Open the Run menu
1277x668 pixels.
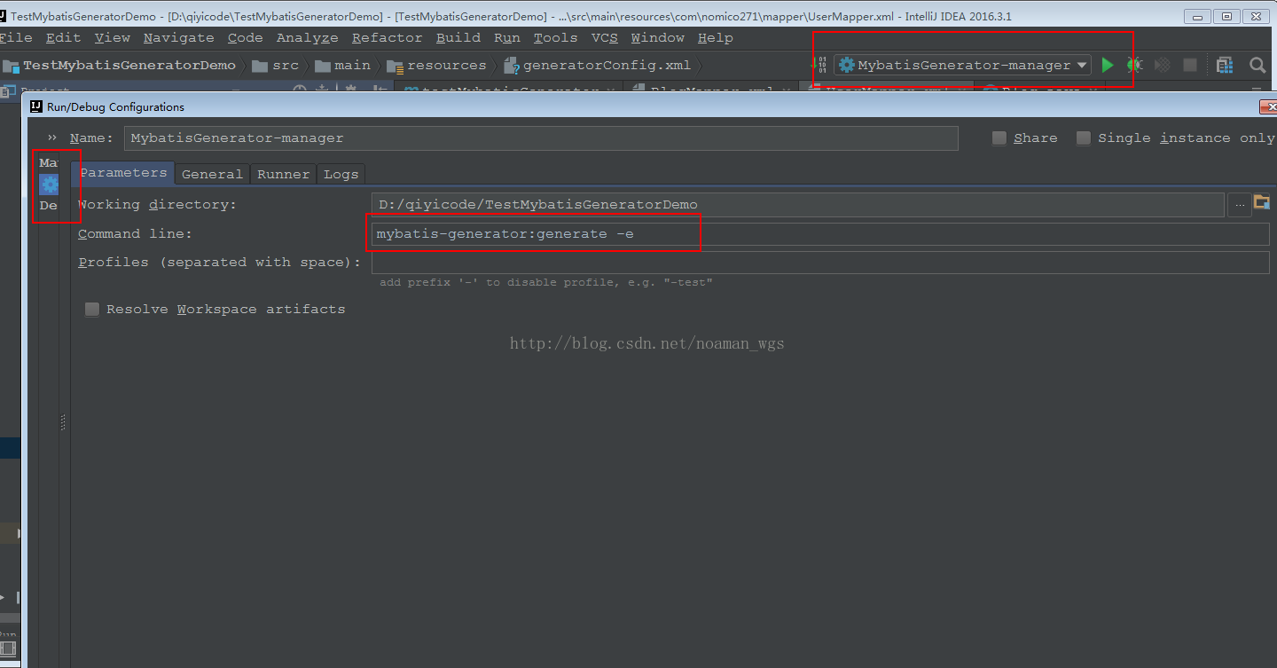pos(507,37)
